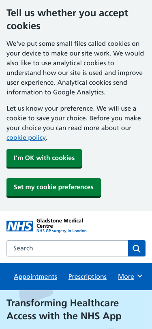Click the Google Analytics cookie description paragraph
Image resolution: width=152 pixels, height=329 pixels.
click(75, 68)
